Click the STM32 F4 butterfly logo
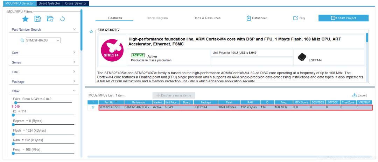 point(112,50)
